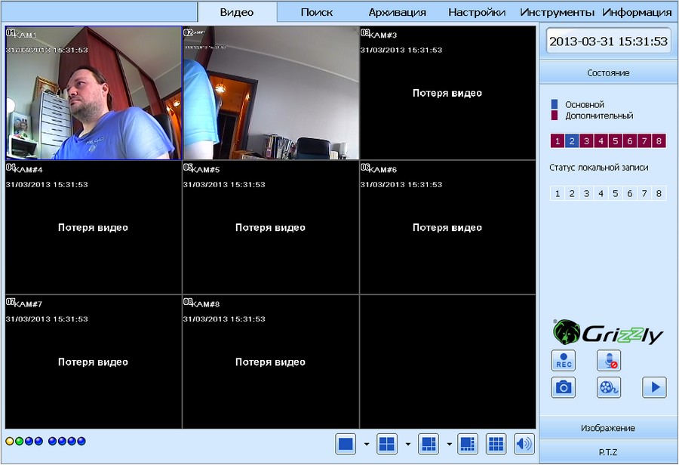Select the KAM1 camera feed
The height and width of the screenshot is (465, 679).
click(x=94, y=93)
